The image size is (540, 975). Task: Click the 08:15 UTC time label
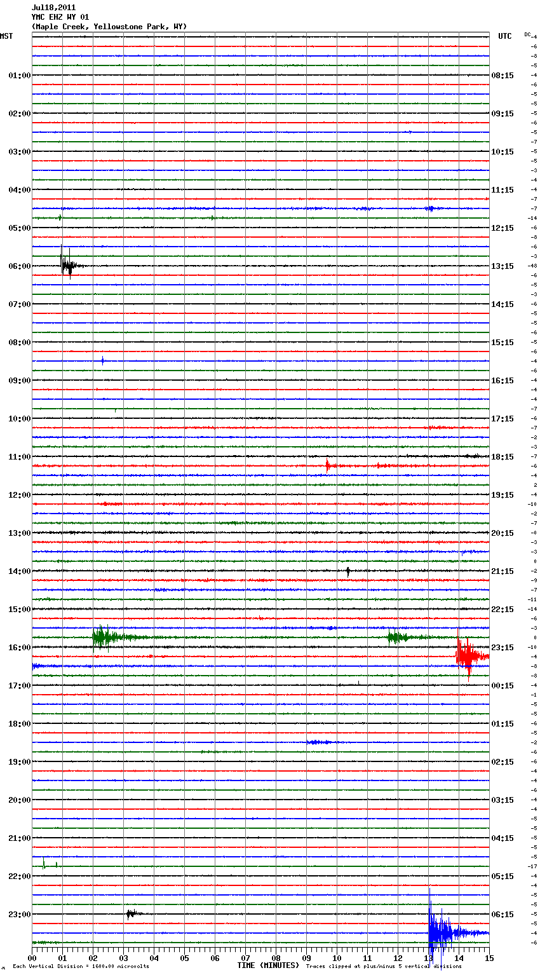click(x=503, y=76)
